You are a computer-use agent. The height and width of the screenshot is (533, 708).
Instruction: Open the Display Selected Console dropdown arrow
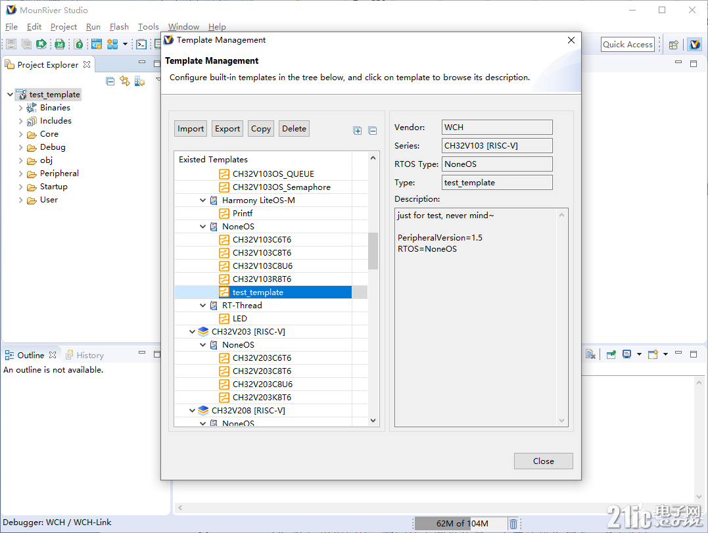point(639,354)
